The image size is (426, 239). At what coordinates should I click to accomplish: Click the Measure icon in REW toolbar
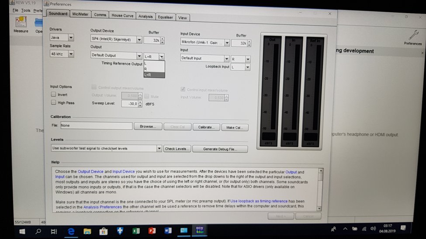click(x=21, y=24)
